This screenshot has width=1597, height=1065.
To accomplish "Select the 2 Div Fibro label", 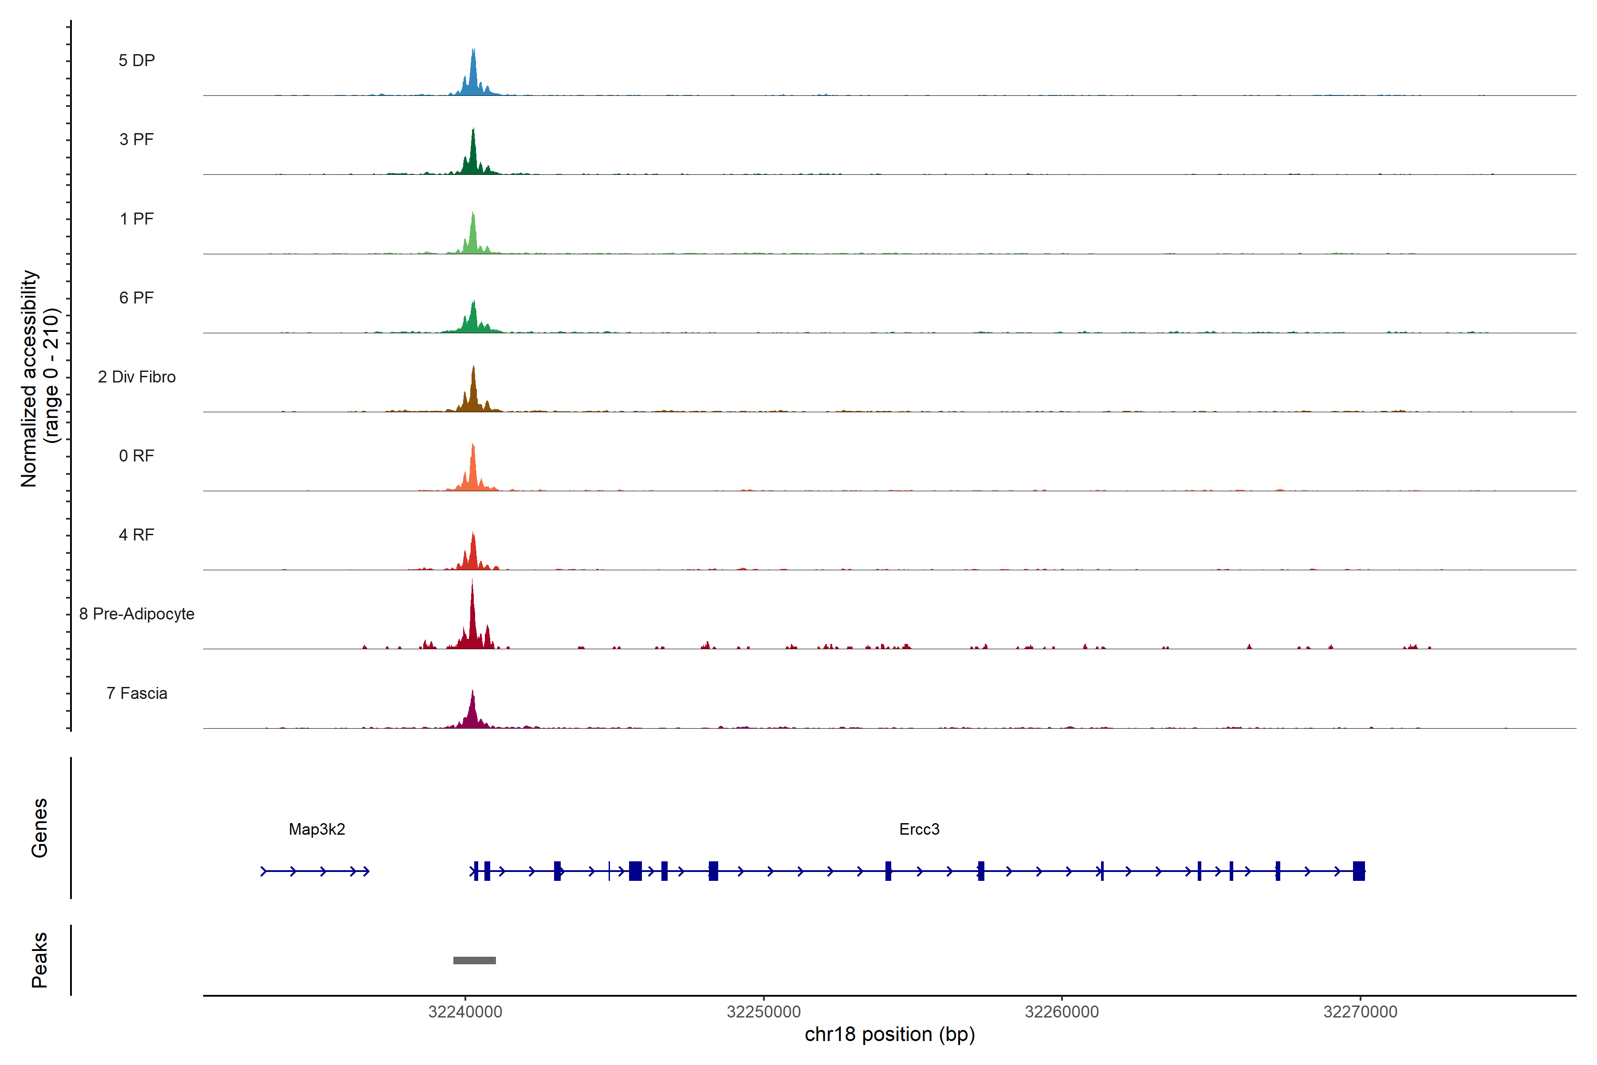I will click(137, 377).
